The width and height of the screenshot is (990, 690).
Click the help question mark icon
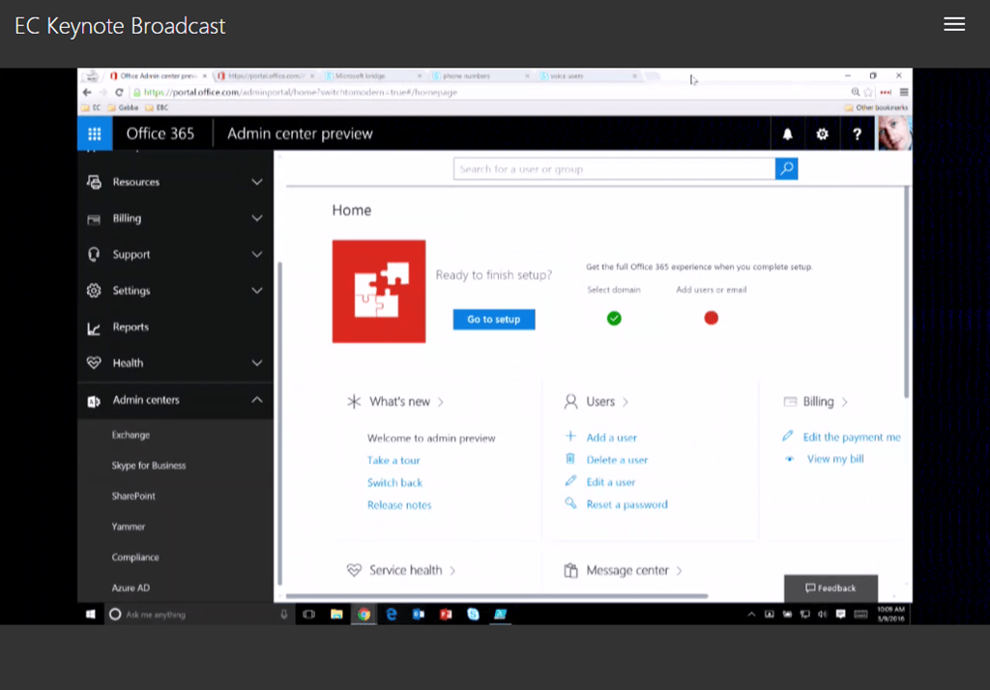857,134
